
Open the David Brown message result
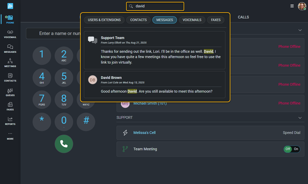pyautogui.click(x=154, y=85)
